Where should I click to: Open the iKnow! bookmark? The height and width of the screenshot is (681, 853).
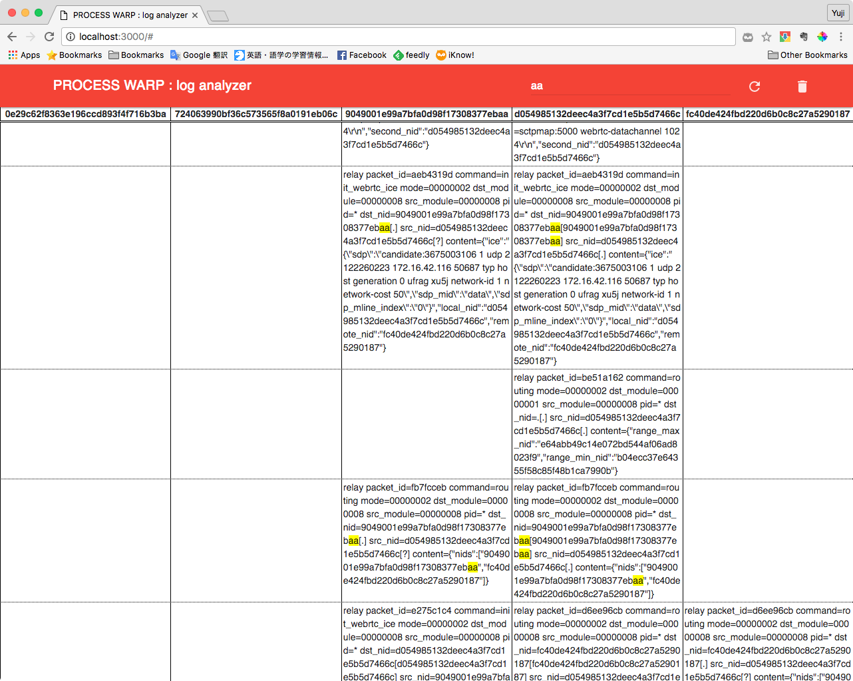click(x=455, y=55)
